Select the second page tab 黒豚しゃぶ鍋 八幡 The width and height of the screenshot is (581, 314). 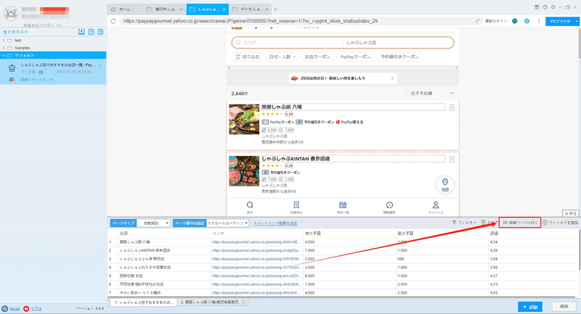213,302
